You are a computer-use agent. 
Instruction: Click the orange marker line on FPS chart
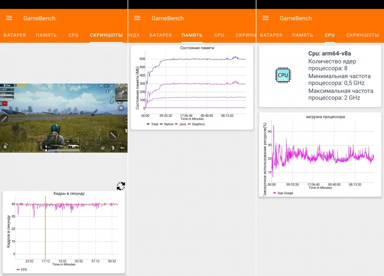pos(45,227)
